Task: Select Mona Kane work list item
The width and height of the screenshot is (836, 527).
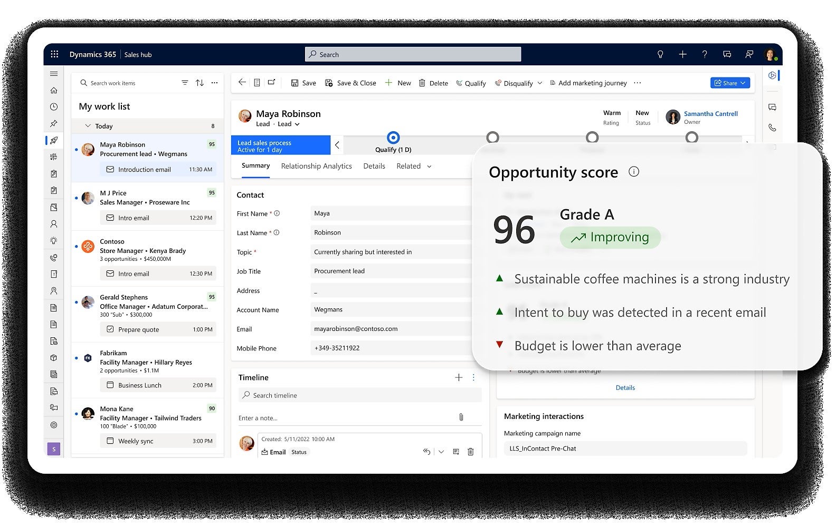Action: click(147, 426)
